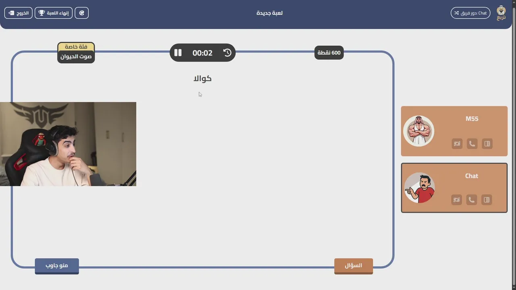This screenshot has width=516, height=290.
Task: Click the M55 team name
Action: click(x=472, y=119)
